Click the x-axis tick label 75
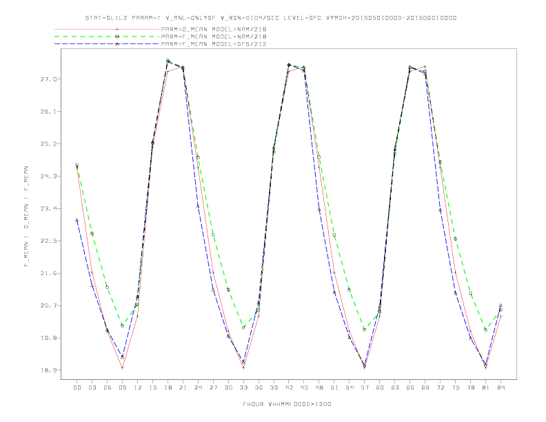 (456, 388)
